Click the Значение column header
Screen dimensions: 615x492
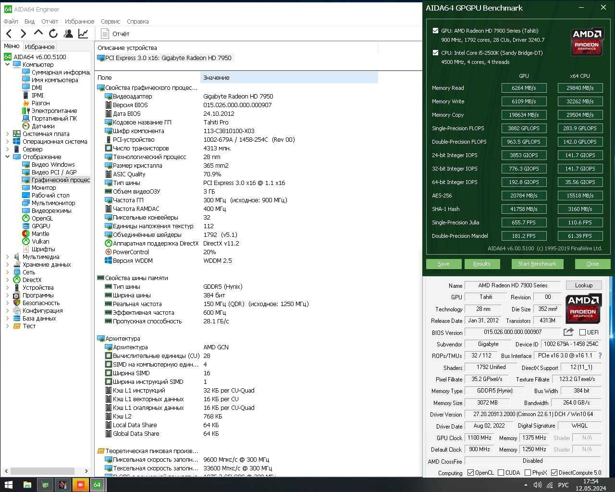tap(289, 77)
